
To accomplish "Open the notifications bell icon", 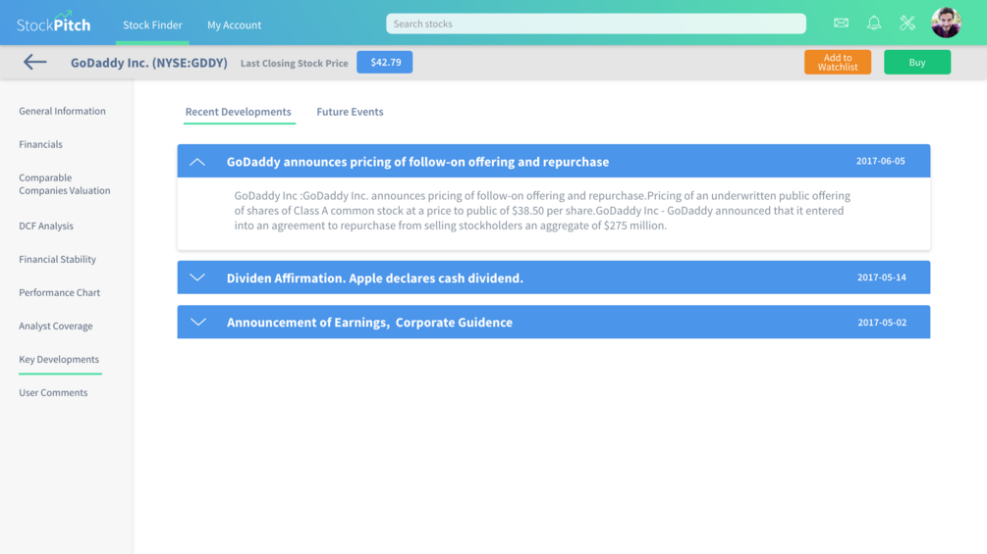I will tap(874, 24).
